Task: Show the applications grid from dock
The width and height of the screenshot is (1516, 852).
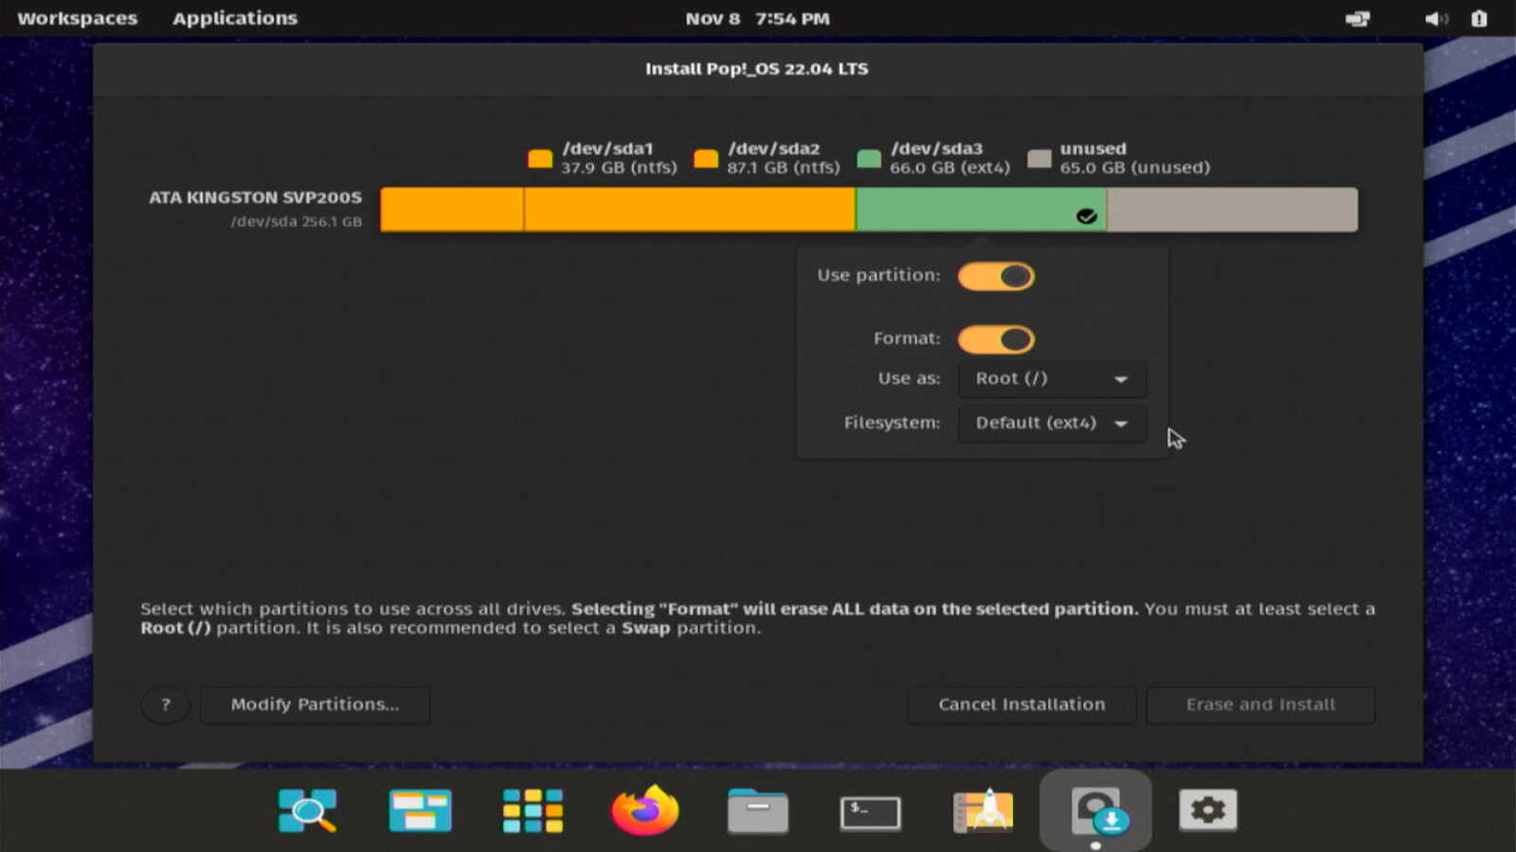Action: pyautogui.click(x=532, y=811)
